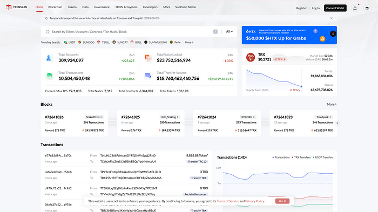Focus the token/account search field
The height and width of the screenshot is (212, 378).
point(131,32)
